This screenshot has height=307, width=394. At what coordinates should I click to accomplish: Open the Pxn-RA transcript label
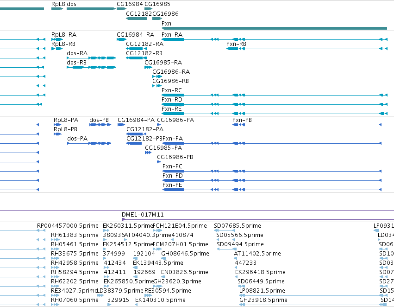172,35
